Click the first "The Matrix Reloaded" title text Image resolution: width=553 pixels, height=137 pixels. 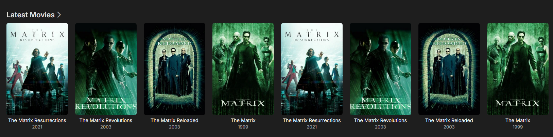(x=174, y=120)
